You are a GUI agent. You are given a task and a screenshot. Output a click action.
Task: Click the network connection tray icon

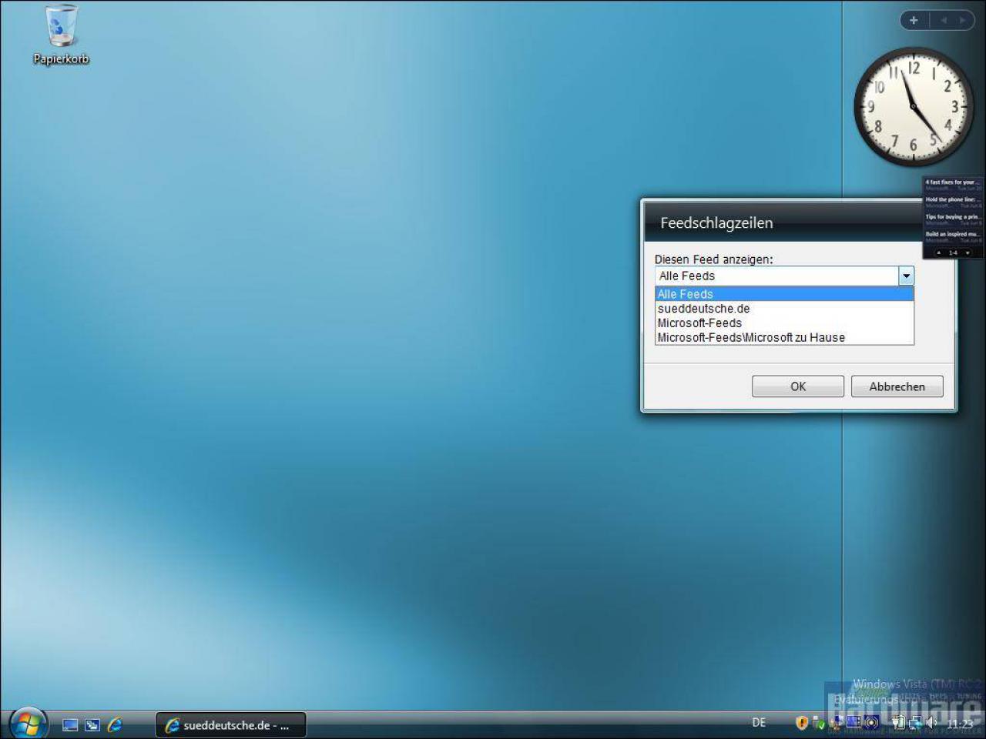click(x=915, y=722)
